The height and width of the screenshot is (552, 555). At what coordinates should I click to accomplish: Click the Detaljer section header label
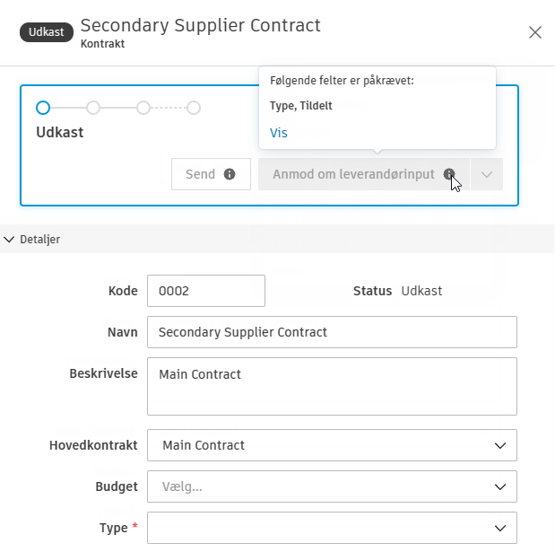pyautogui.click(x=39, y=239)
